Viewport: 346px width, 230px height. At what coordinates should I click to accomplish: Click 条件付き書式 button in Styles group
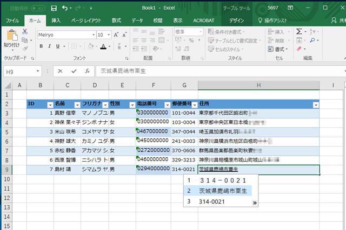[226, 32]
